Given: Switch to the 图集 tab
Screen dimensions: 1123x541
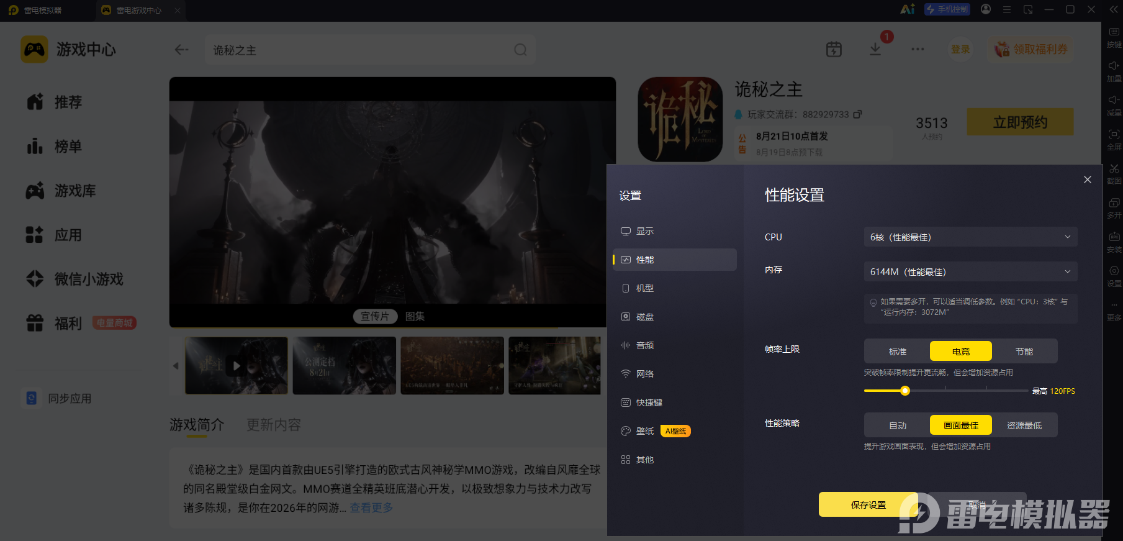Looking at the screenshot, I should [415, 317].
